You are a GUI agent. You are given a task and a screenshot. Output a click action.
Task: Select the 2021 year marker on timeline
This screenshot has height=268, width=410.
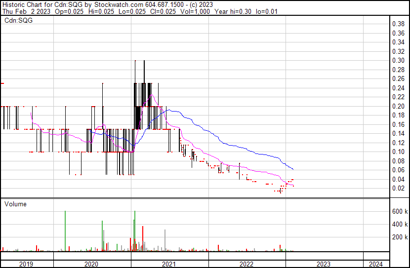click(x=169, y=264)
